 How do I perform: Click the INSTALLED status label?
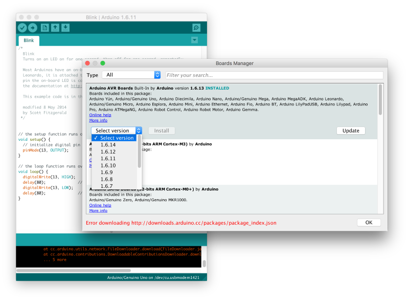217,88
